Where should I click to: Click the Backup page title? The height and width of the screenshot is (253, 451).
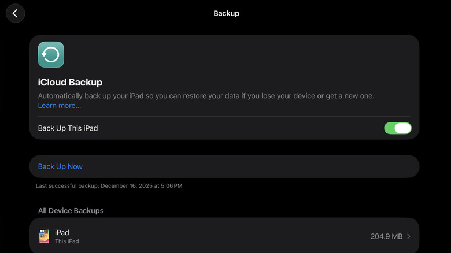[x=226, y=13]
